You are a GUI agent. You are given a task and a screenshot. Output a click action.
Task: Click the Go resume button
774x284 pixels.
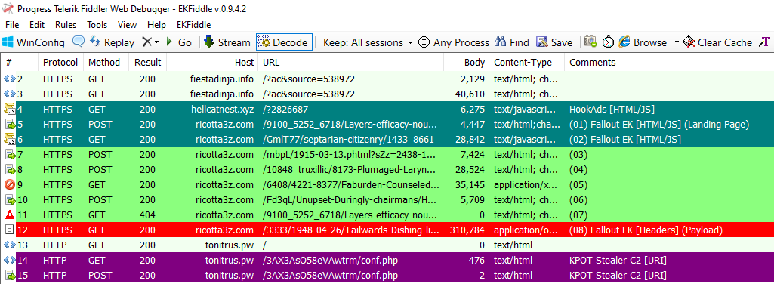(x=179, y=42)
